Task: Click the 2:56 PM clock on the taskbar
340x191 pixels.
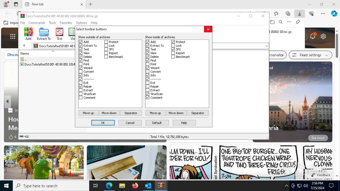Action: pos(317,183)
